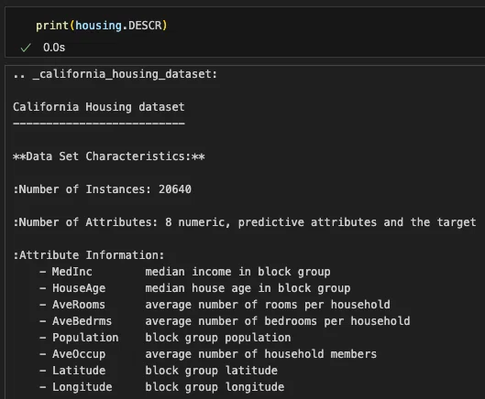Click the AveRooms attribute name
This screenshot has width=485, height=399.
click(79, 305)
